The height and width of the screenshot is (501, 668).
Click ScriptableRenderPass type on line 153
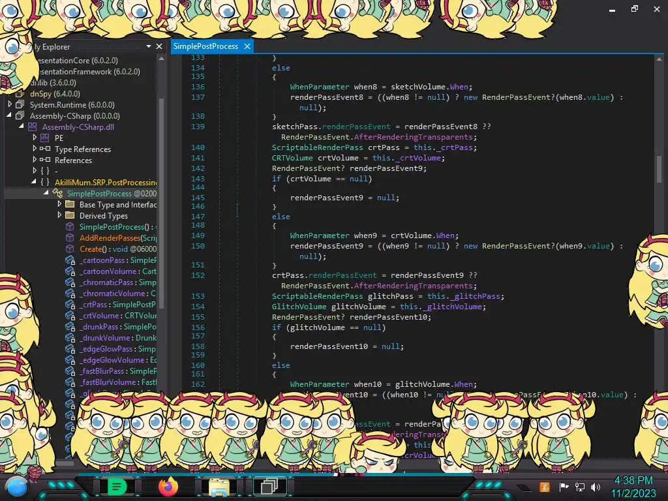click(318, 296)
